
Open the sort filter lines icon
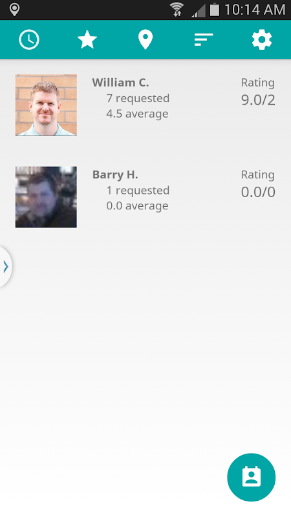point(204,39)
